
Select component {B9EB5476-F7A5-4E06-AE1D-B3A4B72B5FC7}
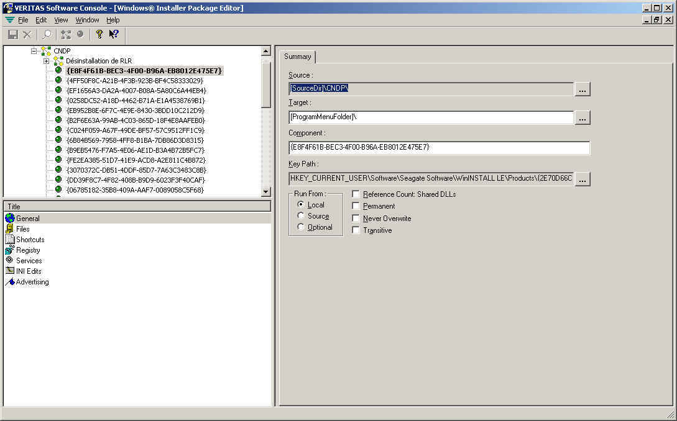(x=136, y=150)
